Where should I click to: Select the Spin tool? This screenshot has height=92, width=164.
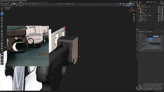[x=2, y=46]
